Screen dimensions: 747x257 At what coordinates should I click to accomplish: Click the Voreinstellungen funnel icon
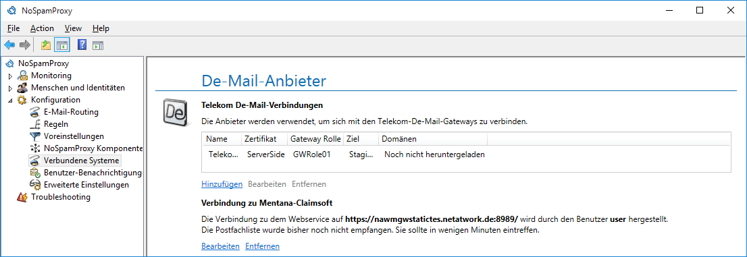(34, 136)
